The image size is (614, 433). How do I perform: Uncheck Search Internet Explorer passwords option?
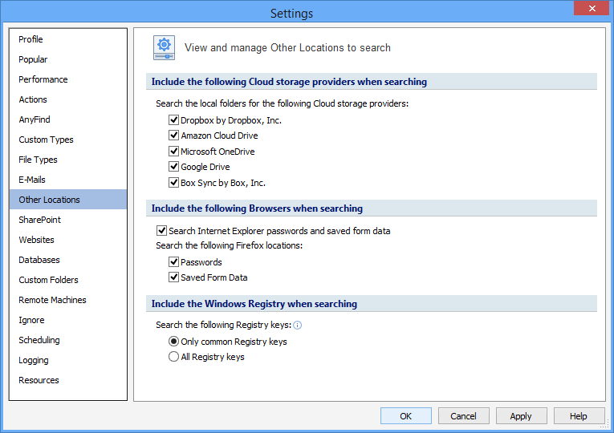pyautogui.click(x=161, y=231)
